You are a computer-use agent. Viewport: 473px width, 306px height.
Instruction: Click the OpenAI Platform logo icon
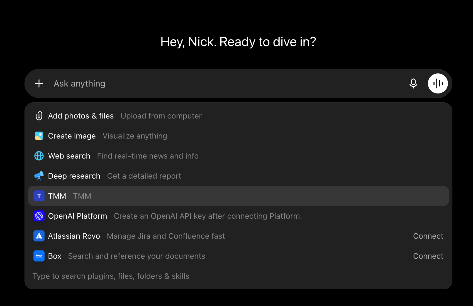point(39,216)
